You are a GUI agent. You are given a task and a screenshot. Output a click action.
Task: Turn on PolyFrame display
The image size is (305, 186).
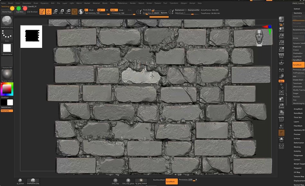[x=282, y=119]
